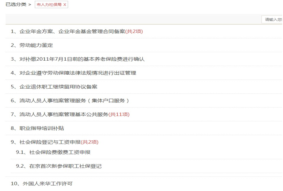Click 企业退休职工继续留用协议备案
The height and width of the screenshot is (191, 283).
[58, 87]
